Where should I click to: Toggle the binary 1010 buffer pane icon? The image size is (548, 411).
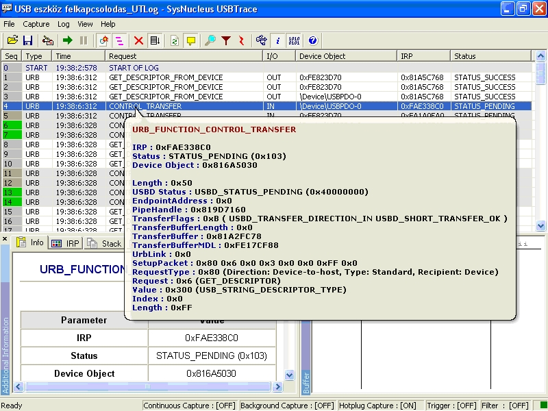click(x=294, y=40)
